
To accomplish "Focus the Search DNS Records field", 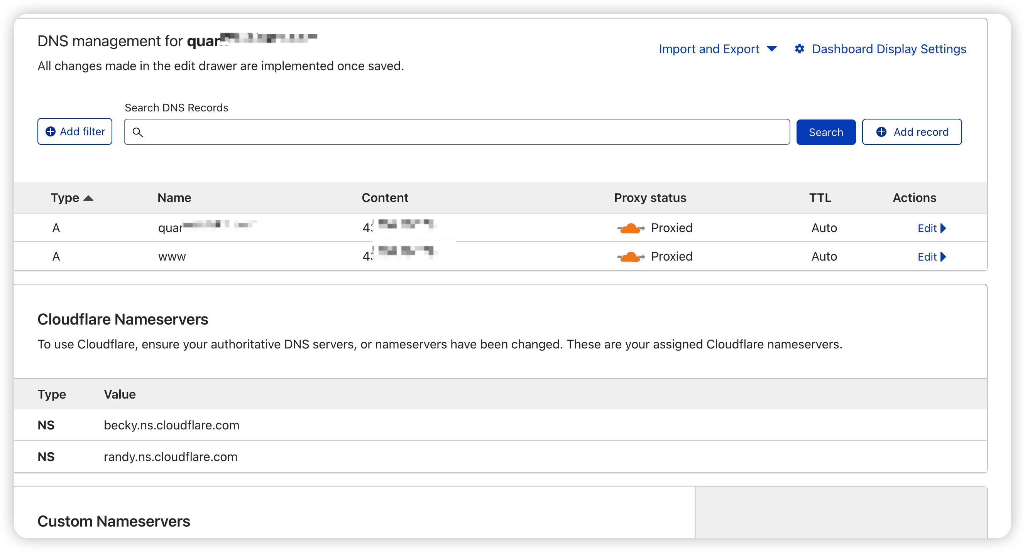I will tap(457, 132).
